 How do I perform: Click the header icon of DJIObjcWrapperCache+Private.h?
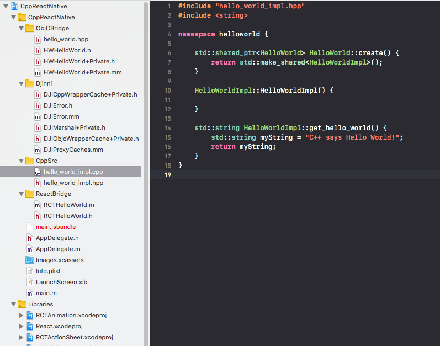[38, 139]
